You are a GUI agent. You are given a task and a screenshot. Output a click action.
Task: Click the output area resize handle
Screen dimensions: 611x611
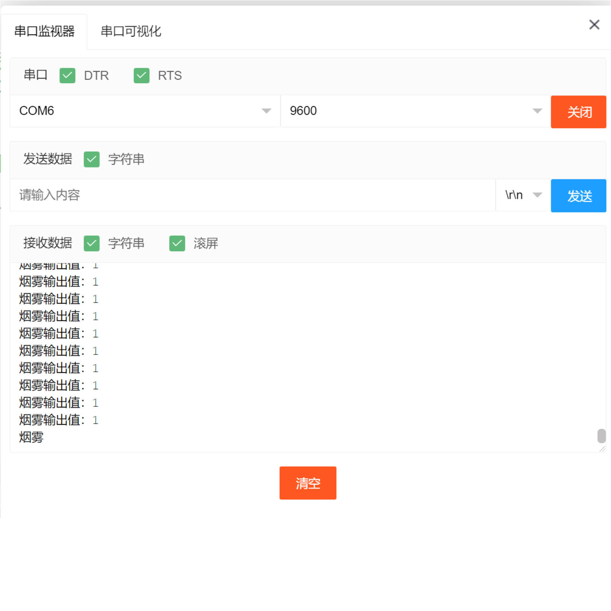[603, 449]
